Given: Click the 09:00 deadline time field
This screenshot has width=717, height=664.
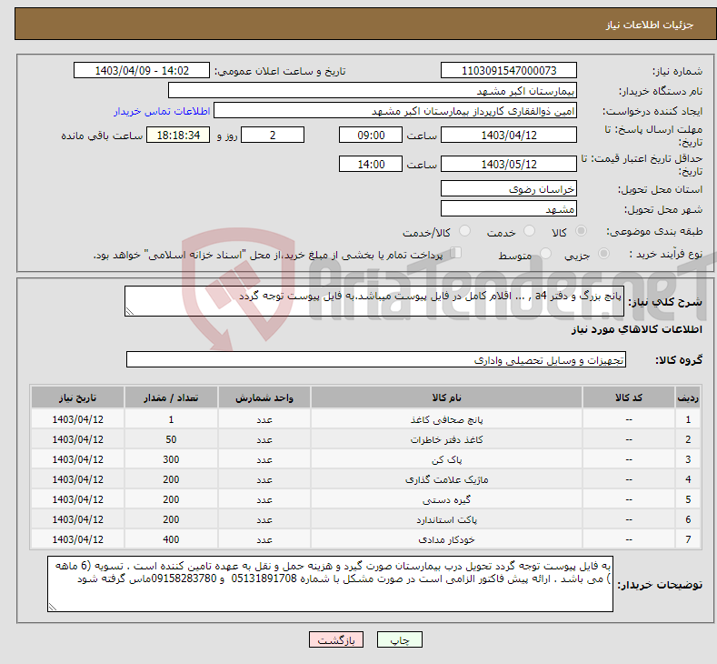Looking at the screenshot, I should pyautogui.click(x=371, y=135).
